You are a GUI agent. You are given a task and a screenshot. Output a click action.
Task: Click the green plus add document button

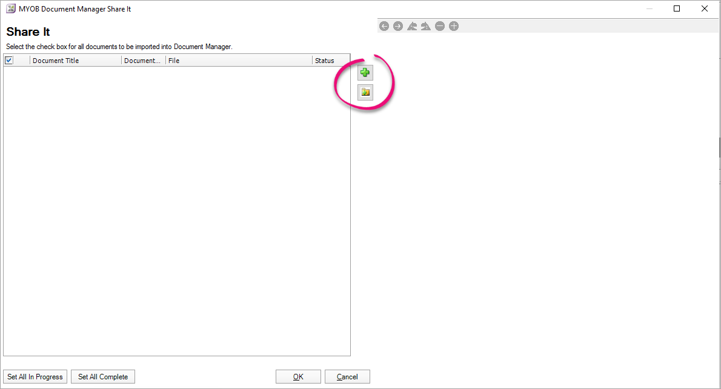pos(365,73)
